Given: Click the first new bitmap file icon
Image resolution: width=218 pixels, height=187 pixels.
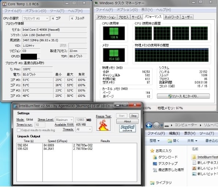Looking at the screenshot, I should click(194, 168).
